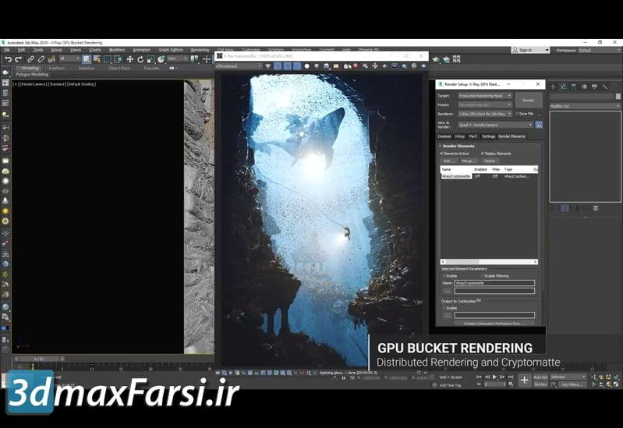Open the Rendering menu
The image size is (623, 428).
coord(200,50)
